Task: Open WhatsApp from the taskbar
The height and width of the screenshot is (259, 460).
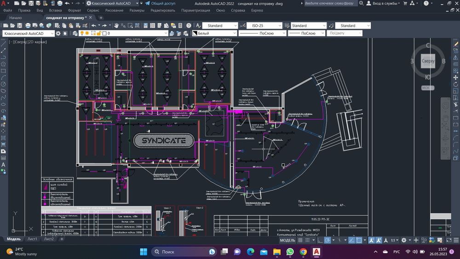Action: 290,252
